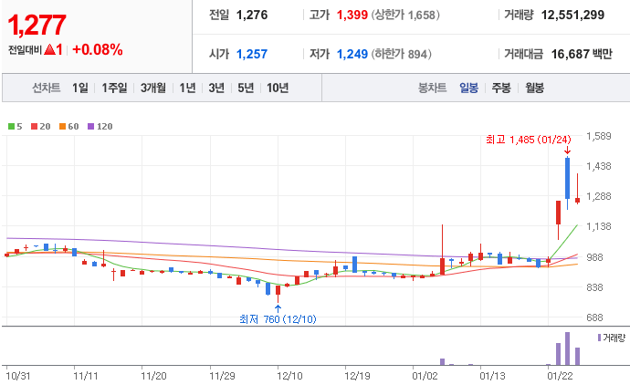This screenshot has width=630, height=385.
Task: Show the 3년 line chart
Action: pyautogui.click(x=216, y=88)
